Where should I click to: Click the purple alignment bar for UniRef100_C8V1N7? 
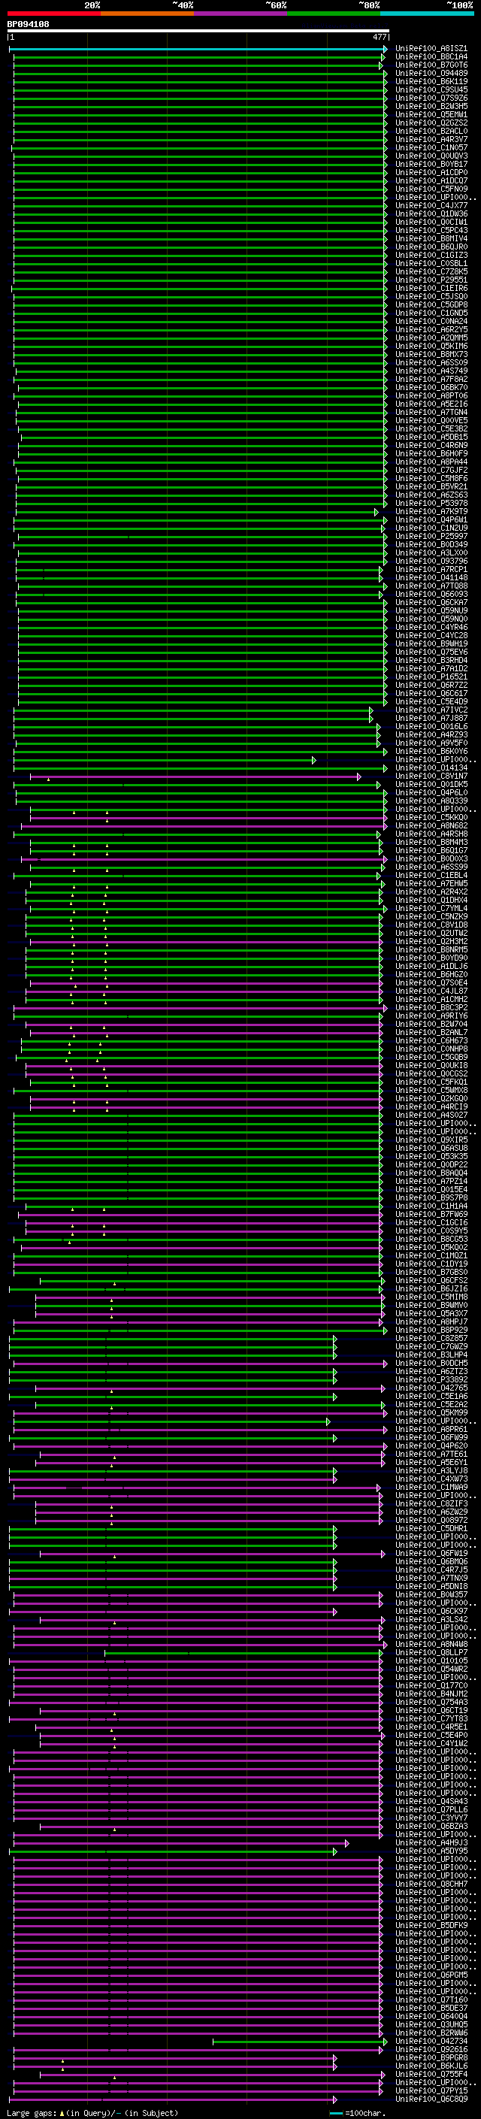195,776
